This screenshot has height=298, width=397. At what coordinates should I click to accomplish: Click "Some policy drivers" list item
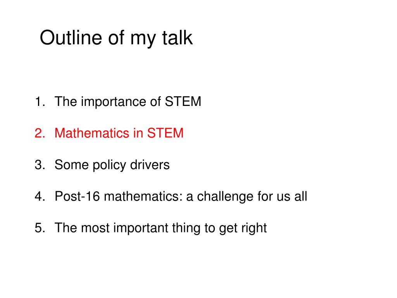112,165
